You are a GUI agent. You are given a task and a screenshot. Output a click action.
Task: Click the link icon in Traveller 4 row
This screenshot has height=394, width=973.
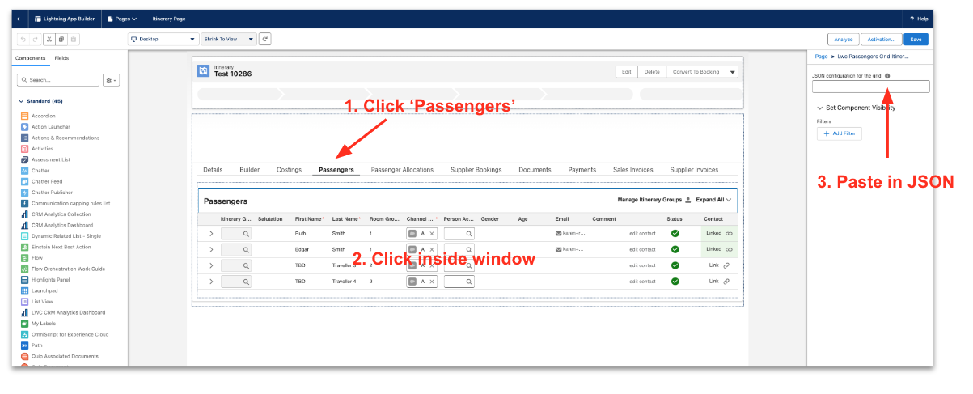(726, 282)
